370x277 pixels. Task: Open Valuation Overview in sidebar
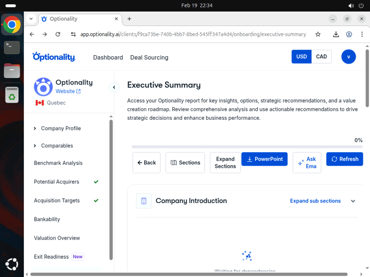click(57, 238)
